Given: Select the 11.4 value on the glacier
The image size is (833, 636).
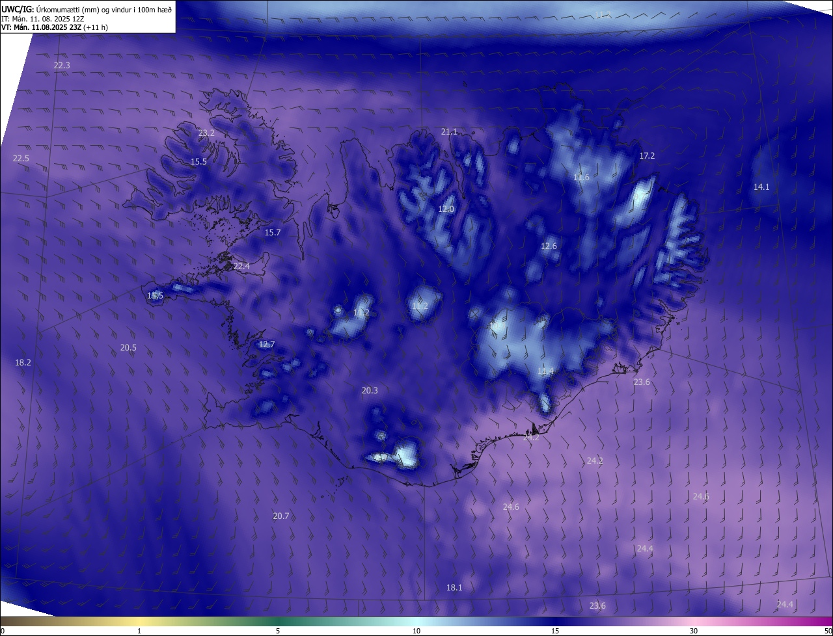Looking at the screenshot, I should coord(545,371).
